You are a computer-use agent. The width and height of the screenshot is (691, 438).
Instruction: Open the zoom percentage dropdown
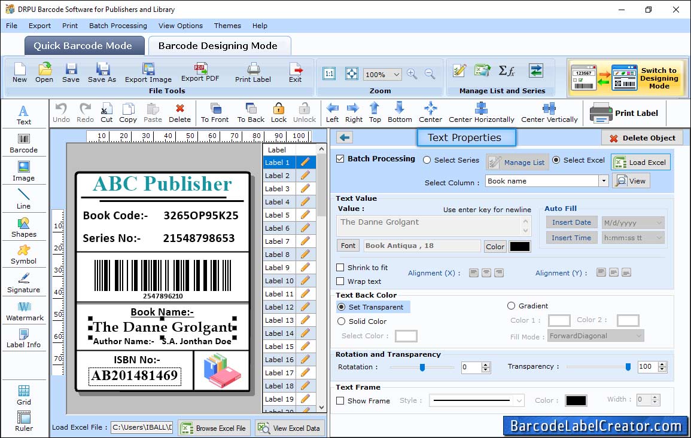coord(396,74)
